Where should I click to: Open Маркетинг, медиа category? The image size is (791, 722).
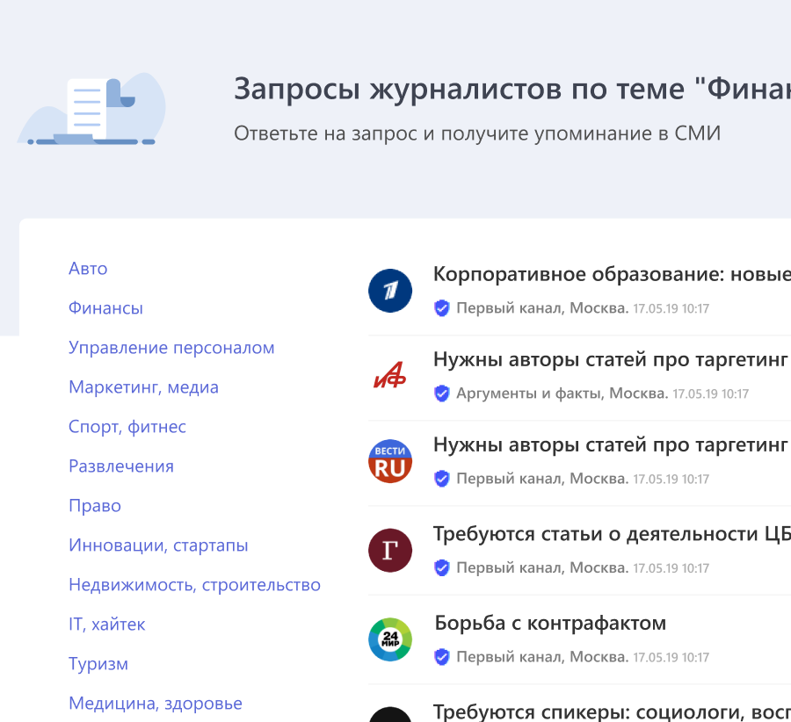[x=143, y=387]
